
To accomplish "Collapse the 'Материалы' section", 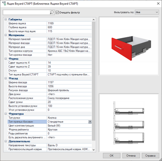I will tap(6, 35).
